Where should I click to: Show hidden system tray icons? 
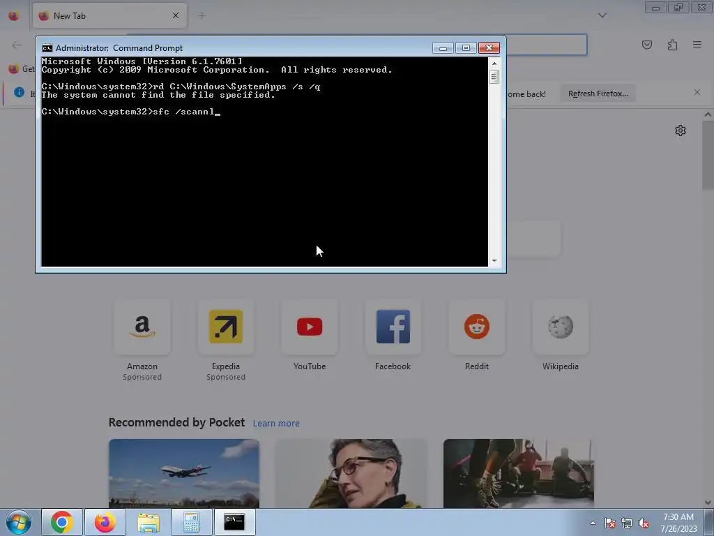593,523
